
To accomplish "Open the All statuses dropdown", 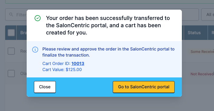I will [x=208, y=15].
